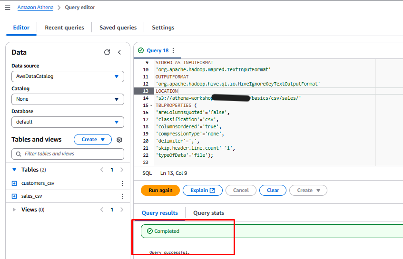Open Query 18 tab options menu
The width and height of the screenshot is (403, 259).
(173, 50)
